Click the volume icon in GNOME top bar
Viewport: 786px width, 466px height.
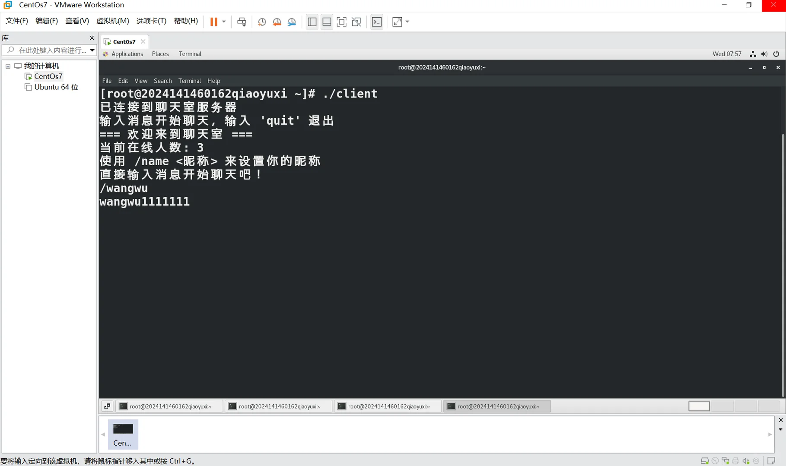[764, 54]
